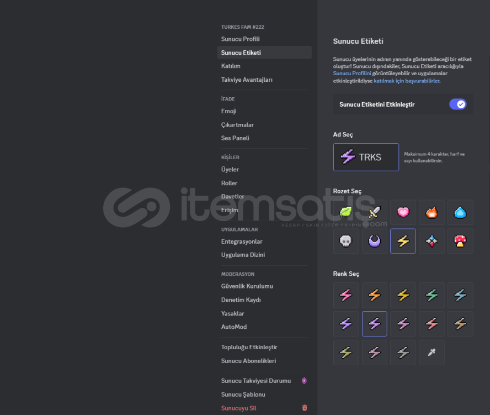Pick the purple moon badge
The height and width of the screenshot is (415, 490).
point(374,241)
